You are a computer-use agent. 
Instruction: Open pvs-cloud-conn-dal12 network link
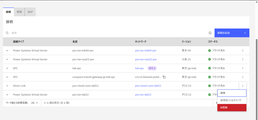coord(148,86)
